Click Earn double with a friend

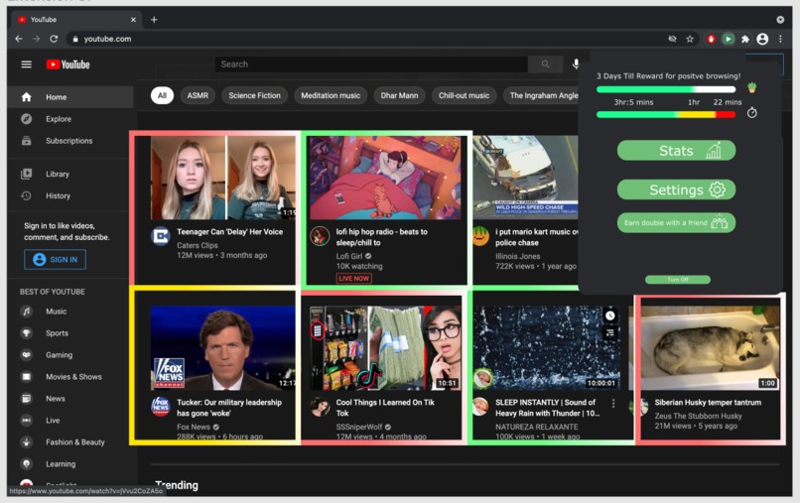click(x=677, y=223)
